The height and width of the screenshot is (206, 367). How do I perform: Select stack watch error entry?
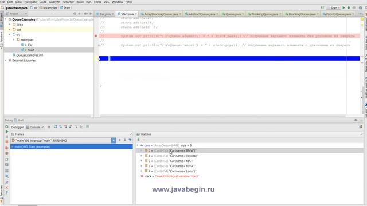coord(170,176)
